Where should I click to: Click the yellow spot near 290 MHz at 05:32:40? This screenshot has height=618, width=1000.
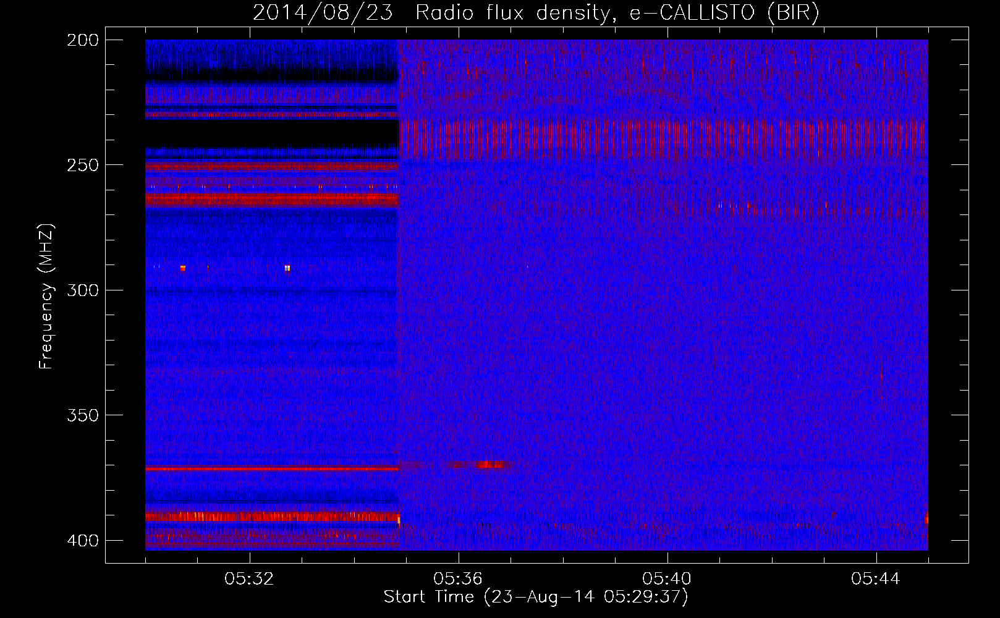(287, 268)
